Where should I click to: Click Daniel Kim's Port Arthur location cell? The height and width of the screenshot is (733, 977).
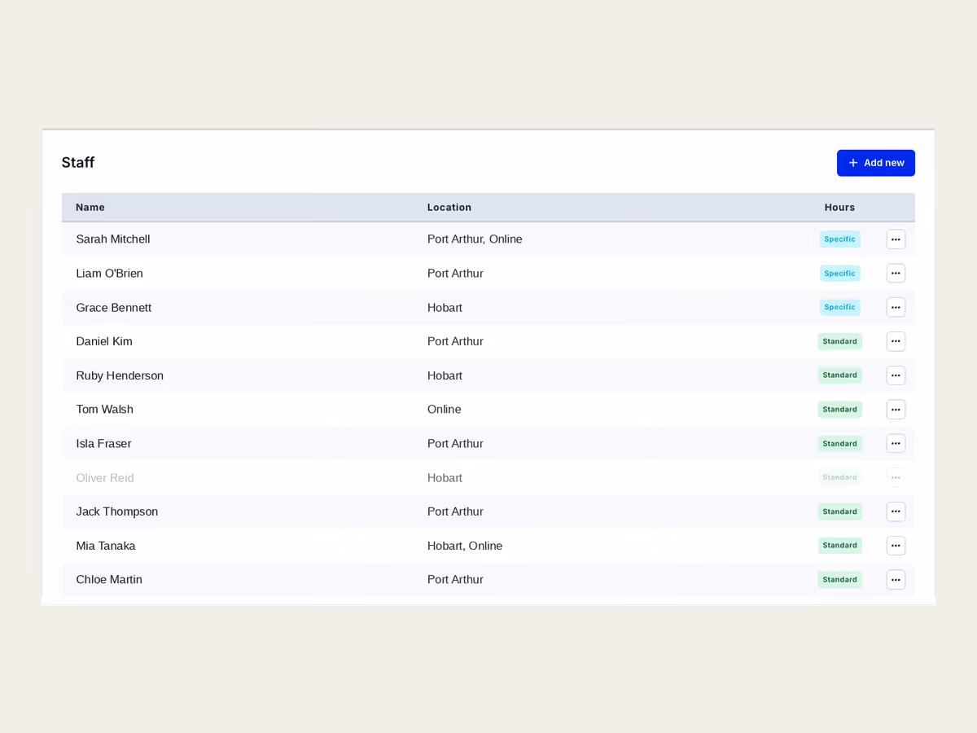(x=455, y=341)
